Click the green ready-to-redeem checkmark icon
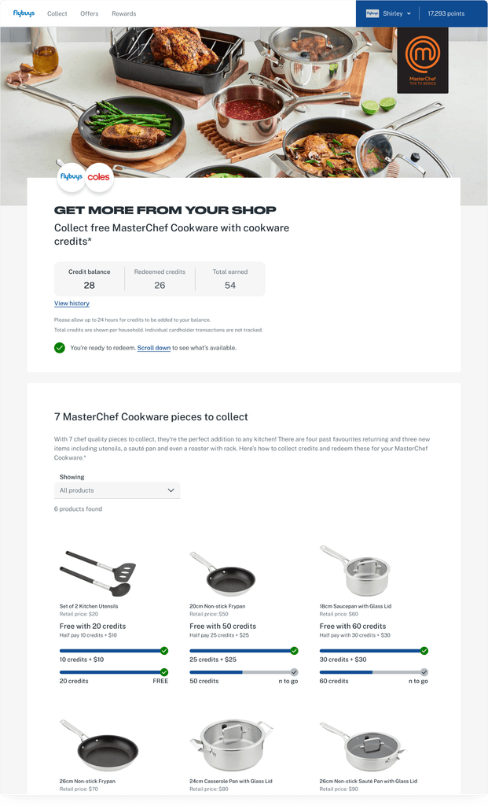The width and height of the screenshot is (488, 806). [60, 348]
